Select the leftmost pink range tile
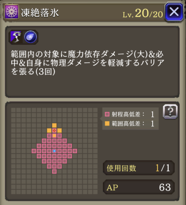 pyautogui.click(x=34, y=151)
